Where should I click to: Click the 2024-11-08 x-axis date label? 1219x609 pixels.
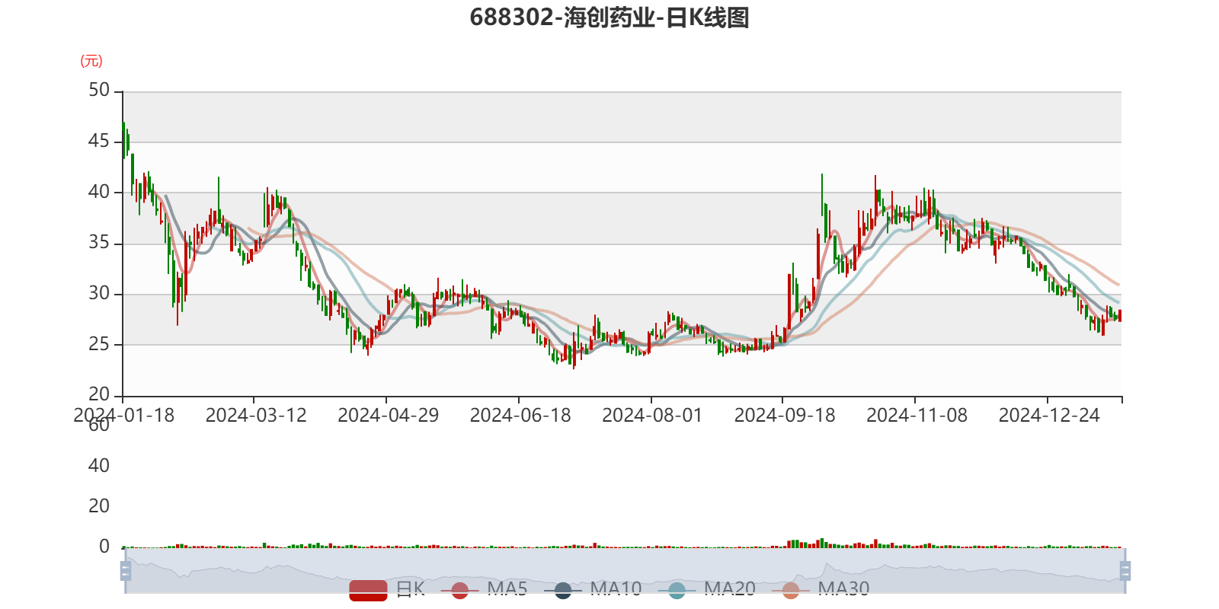[x=917, y=416]
